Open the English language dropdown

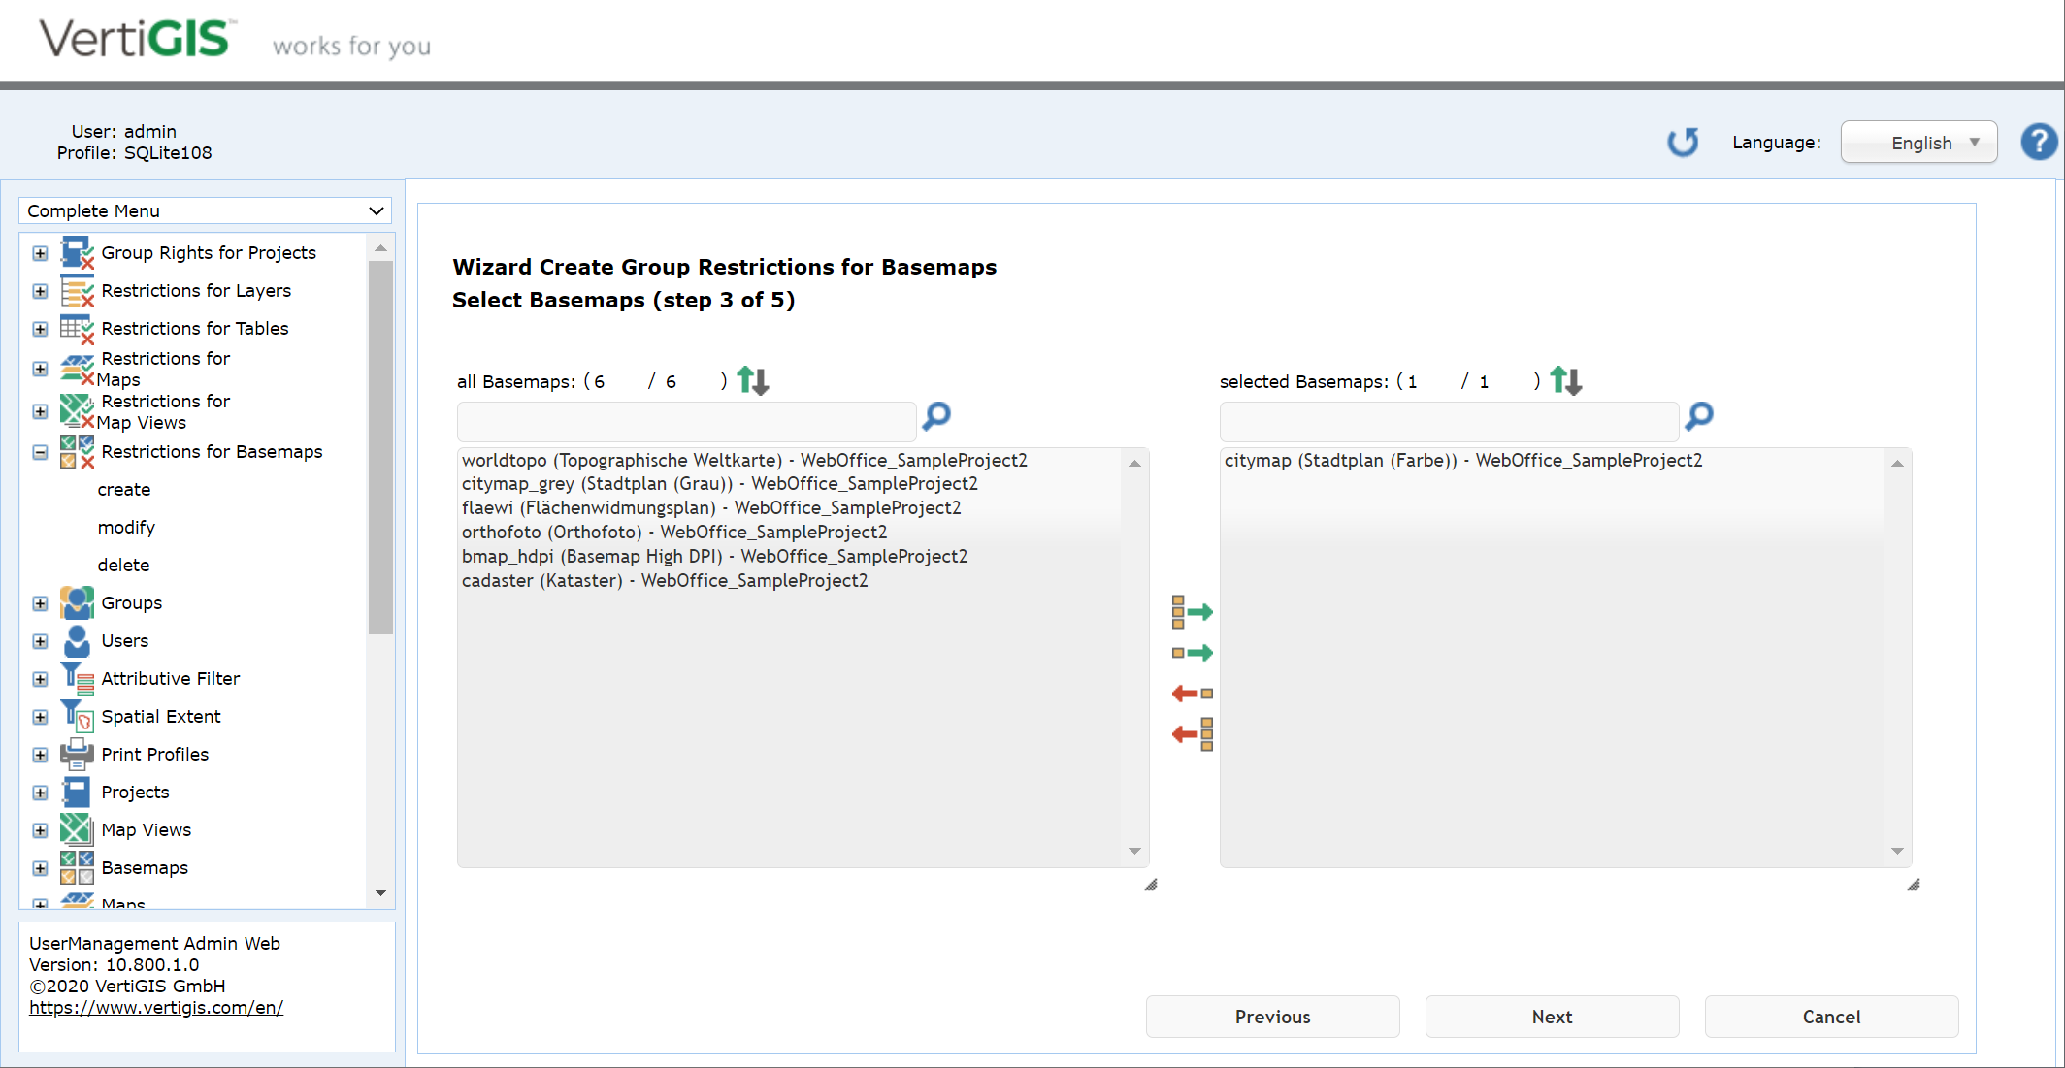(x=1918, y=142)
